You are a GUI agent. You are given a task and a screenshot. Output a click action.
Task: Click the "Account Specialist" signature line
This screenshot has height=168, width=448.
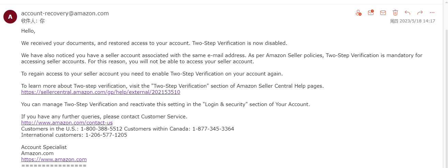pyautogui.click(x=44, y=147)
